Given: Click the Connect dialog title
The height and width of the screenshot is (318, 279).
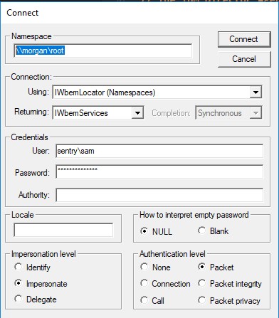Looking at the screenshot, I should pyautogui.click(x=22, y=13).
